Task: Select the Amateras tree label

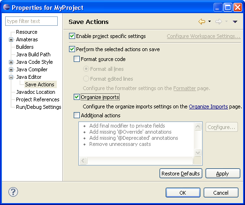Action: pos(27,39)
